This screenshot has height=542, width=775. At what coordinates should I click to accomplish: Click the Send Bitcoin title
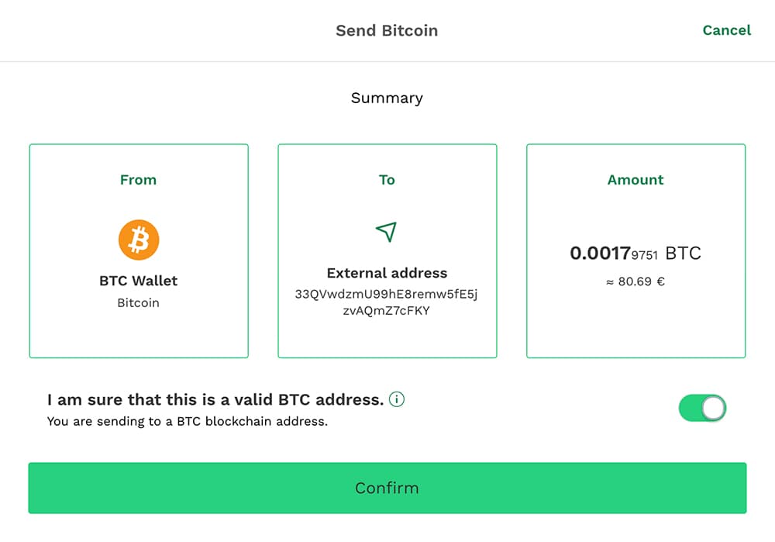(x=387, y=31)
